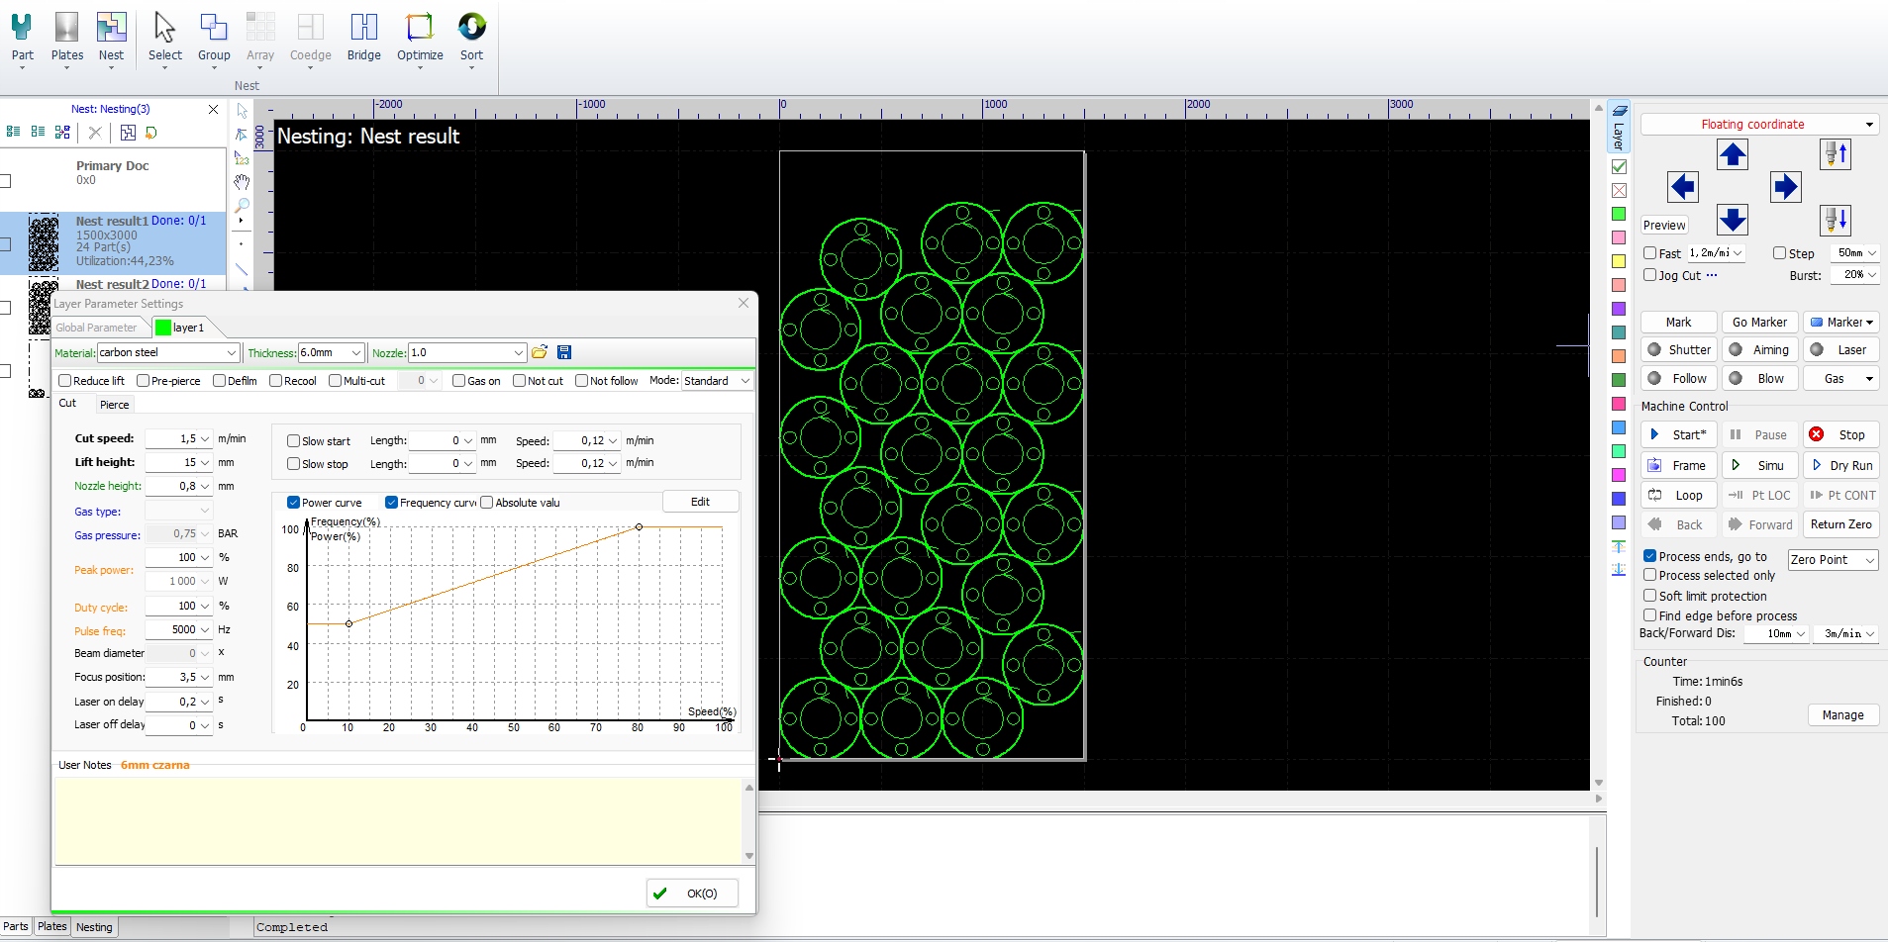This screenshot has height=942, width=1888.
Task: Click the blue up arrow jog button
Action: 1732,154
